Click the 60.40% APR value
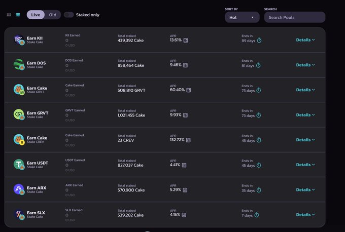The height and width of the screenshot is (232, 345). click(177, 90)
